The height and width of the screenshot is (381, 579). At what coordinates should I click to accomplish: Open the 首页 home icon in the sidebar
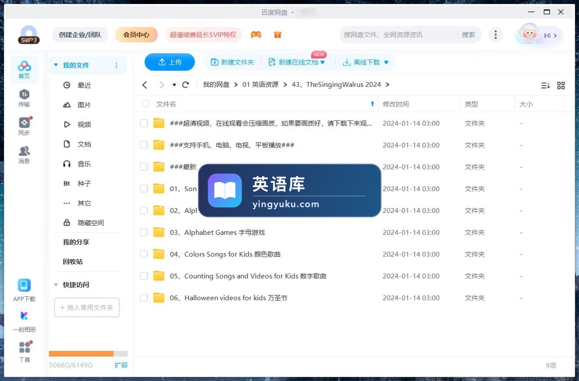[x=24, y=70]
